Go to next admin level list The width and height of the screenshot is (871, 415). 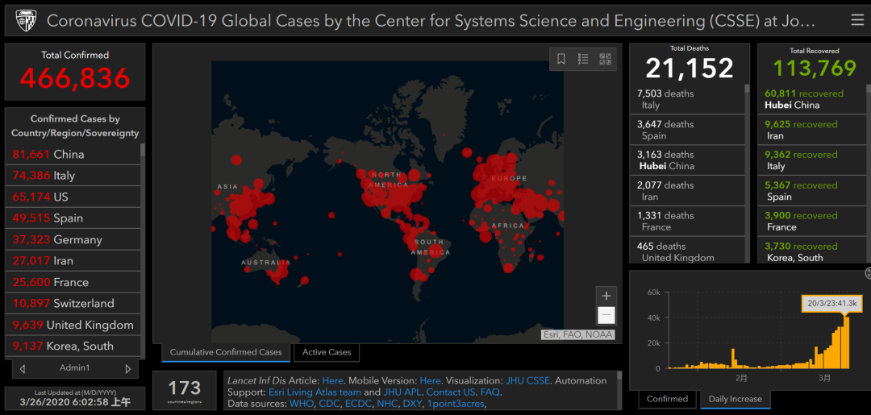point(127,369)
